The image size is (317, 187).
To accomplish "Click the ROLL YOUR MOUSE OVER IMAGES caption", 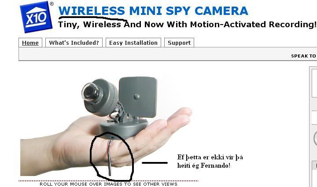I will tap(108, 184).
